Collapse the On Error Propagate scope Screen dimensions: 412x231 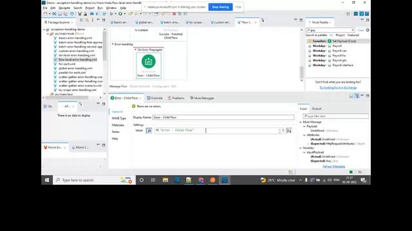[136, 50]
